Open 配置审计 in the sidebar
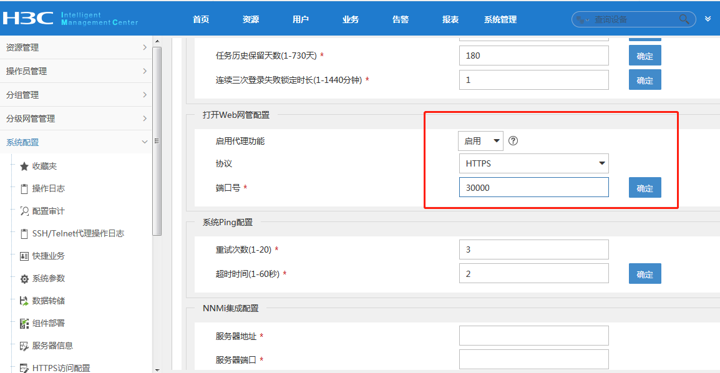 [x=49, y=211]
